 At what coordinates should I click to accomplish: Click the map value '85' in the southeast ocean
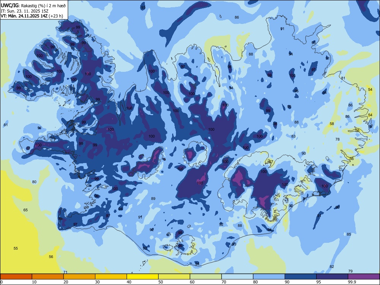(x=349, y=234)
